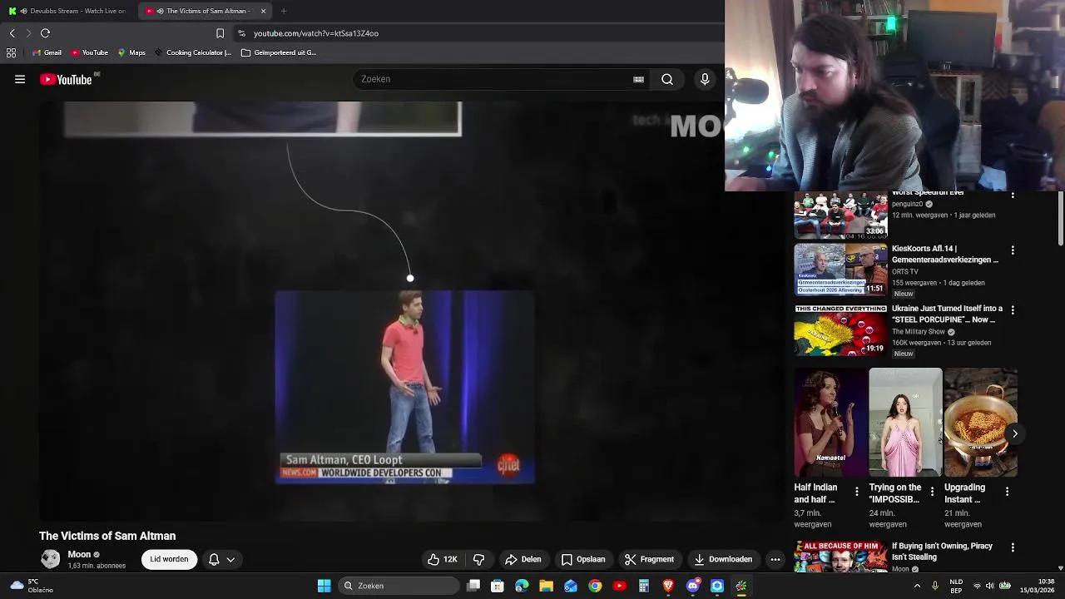This screenshot has width=1065, height=599.
Task: Open the browser apps grid icon
Action: click(11, 52)
